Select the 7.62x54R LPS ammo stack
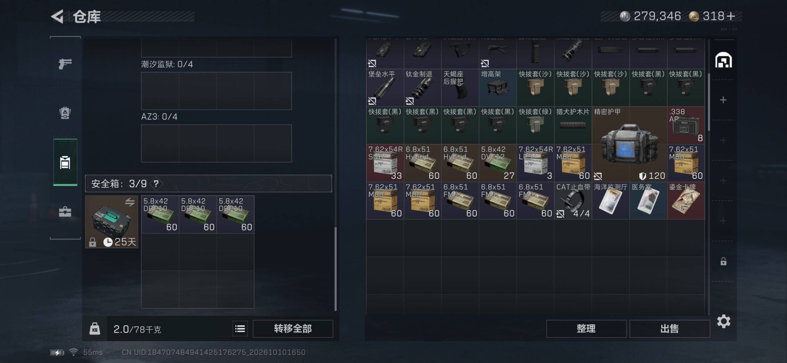This screenshot has width=787, height=363. (535, 163)
